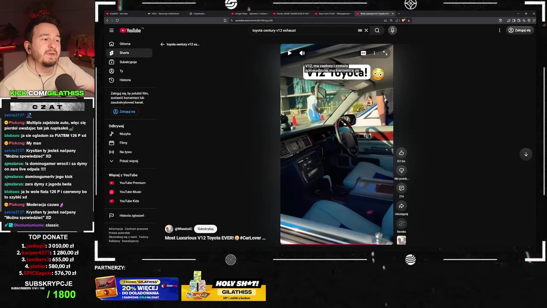
Task: Open YouTube Music link
Action: coord(129,192)
